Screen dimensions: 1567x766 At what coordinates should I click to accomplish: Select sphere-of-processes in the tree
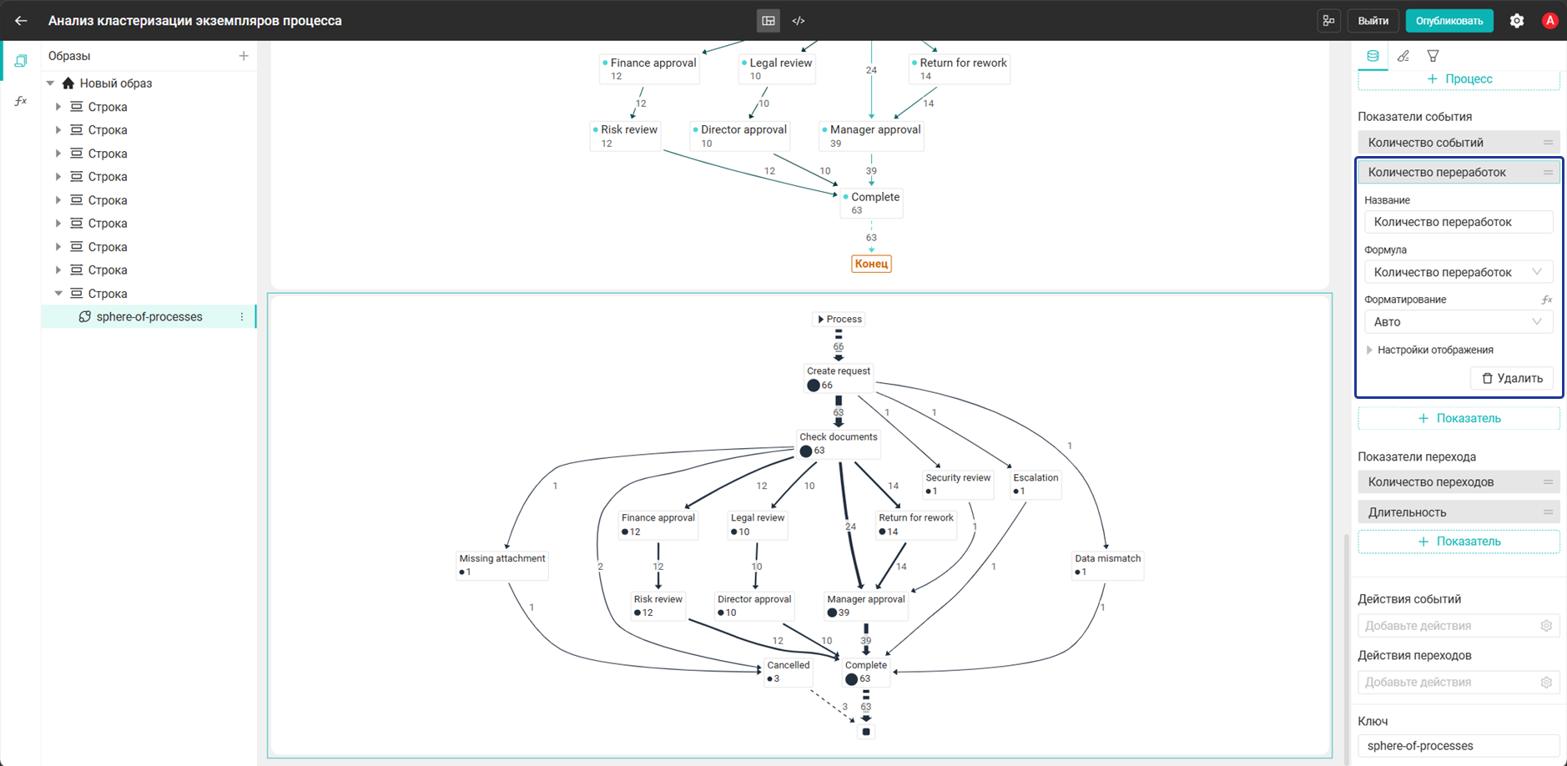[x=149, y=317]
